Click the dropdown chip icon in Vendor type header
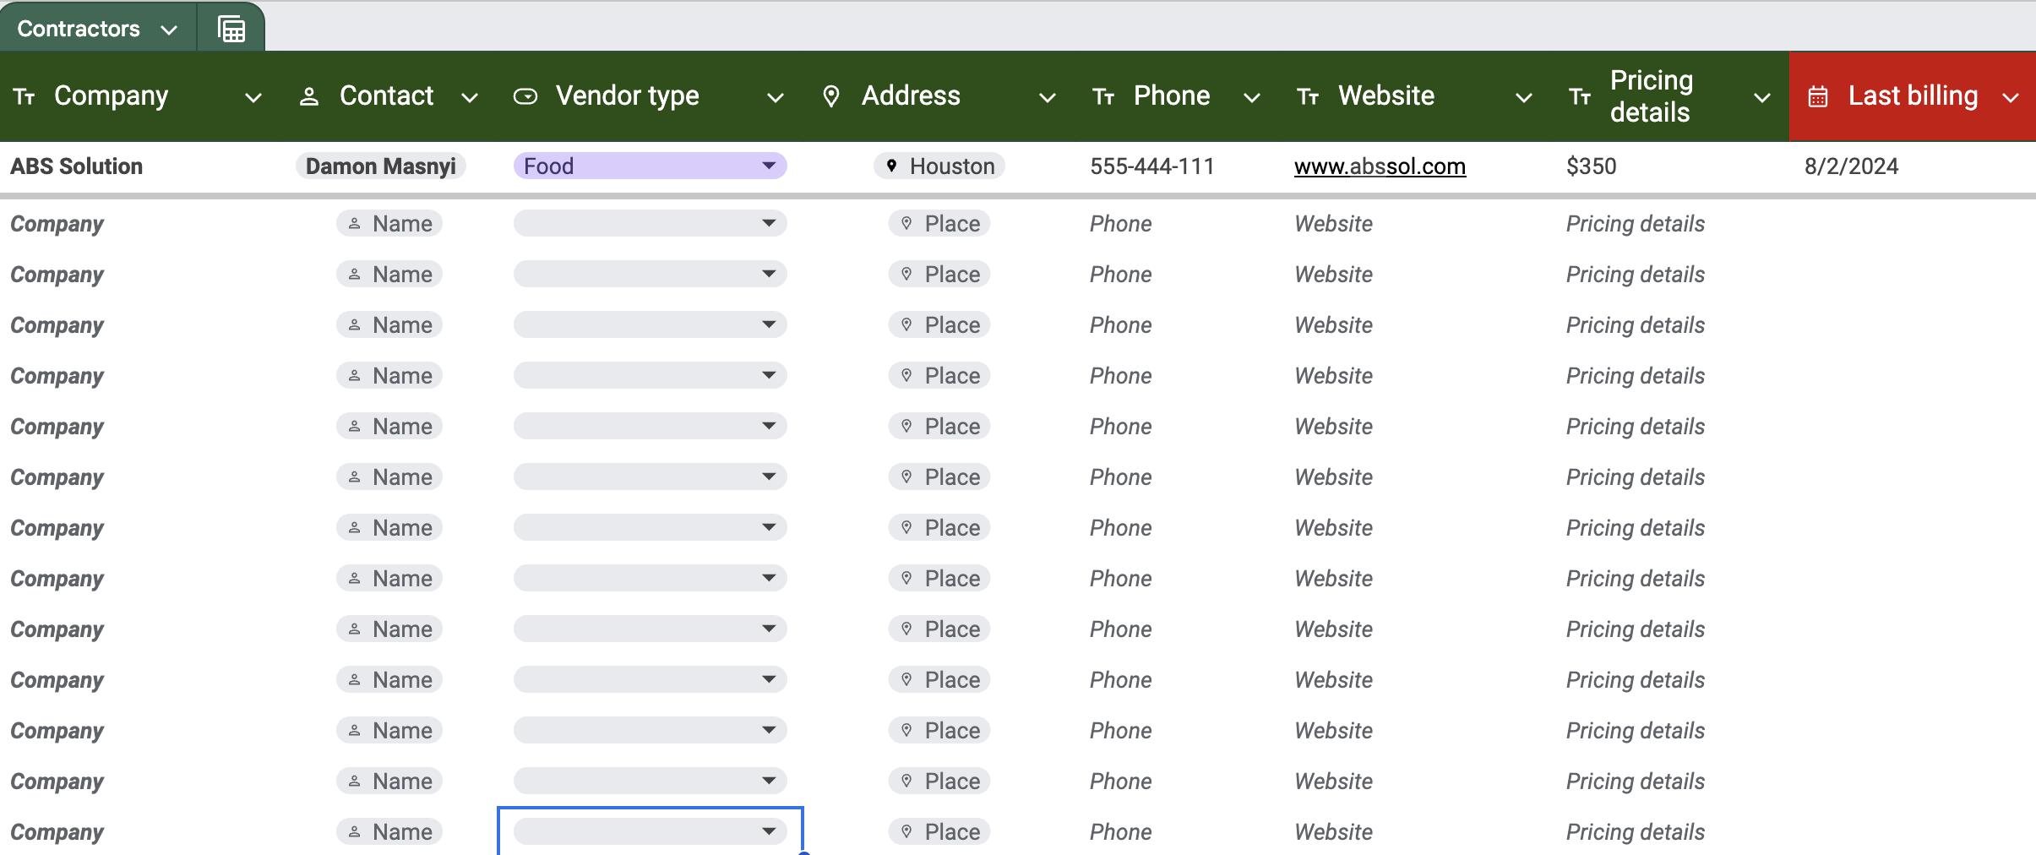The width and height of the screenshot is (2036, 855). (525, 97)
